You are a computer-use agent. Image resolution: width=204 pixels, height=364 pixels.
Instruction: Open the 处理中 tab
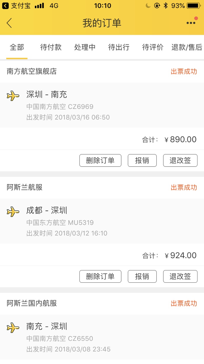click(85, 47)
